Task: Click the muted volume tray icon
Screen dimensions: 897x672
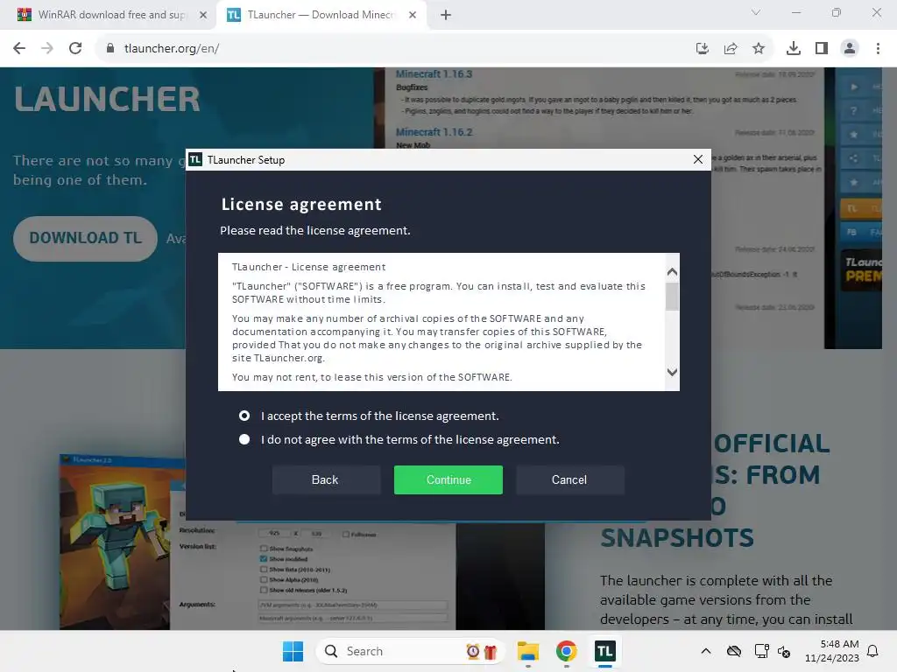Action: click(x=784, y=651)
